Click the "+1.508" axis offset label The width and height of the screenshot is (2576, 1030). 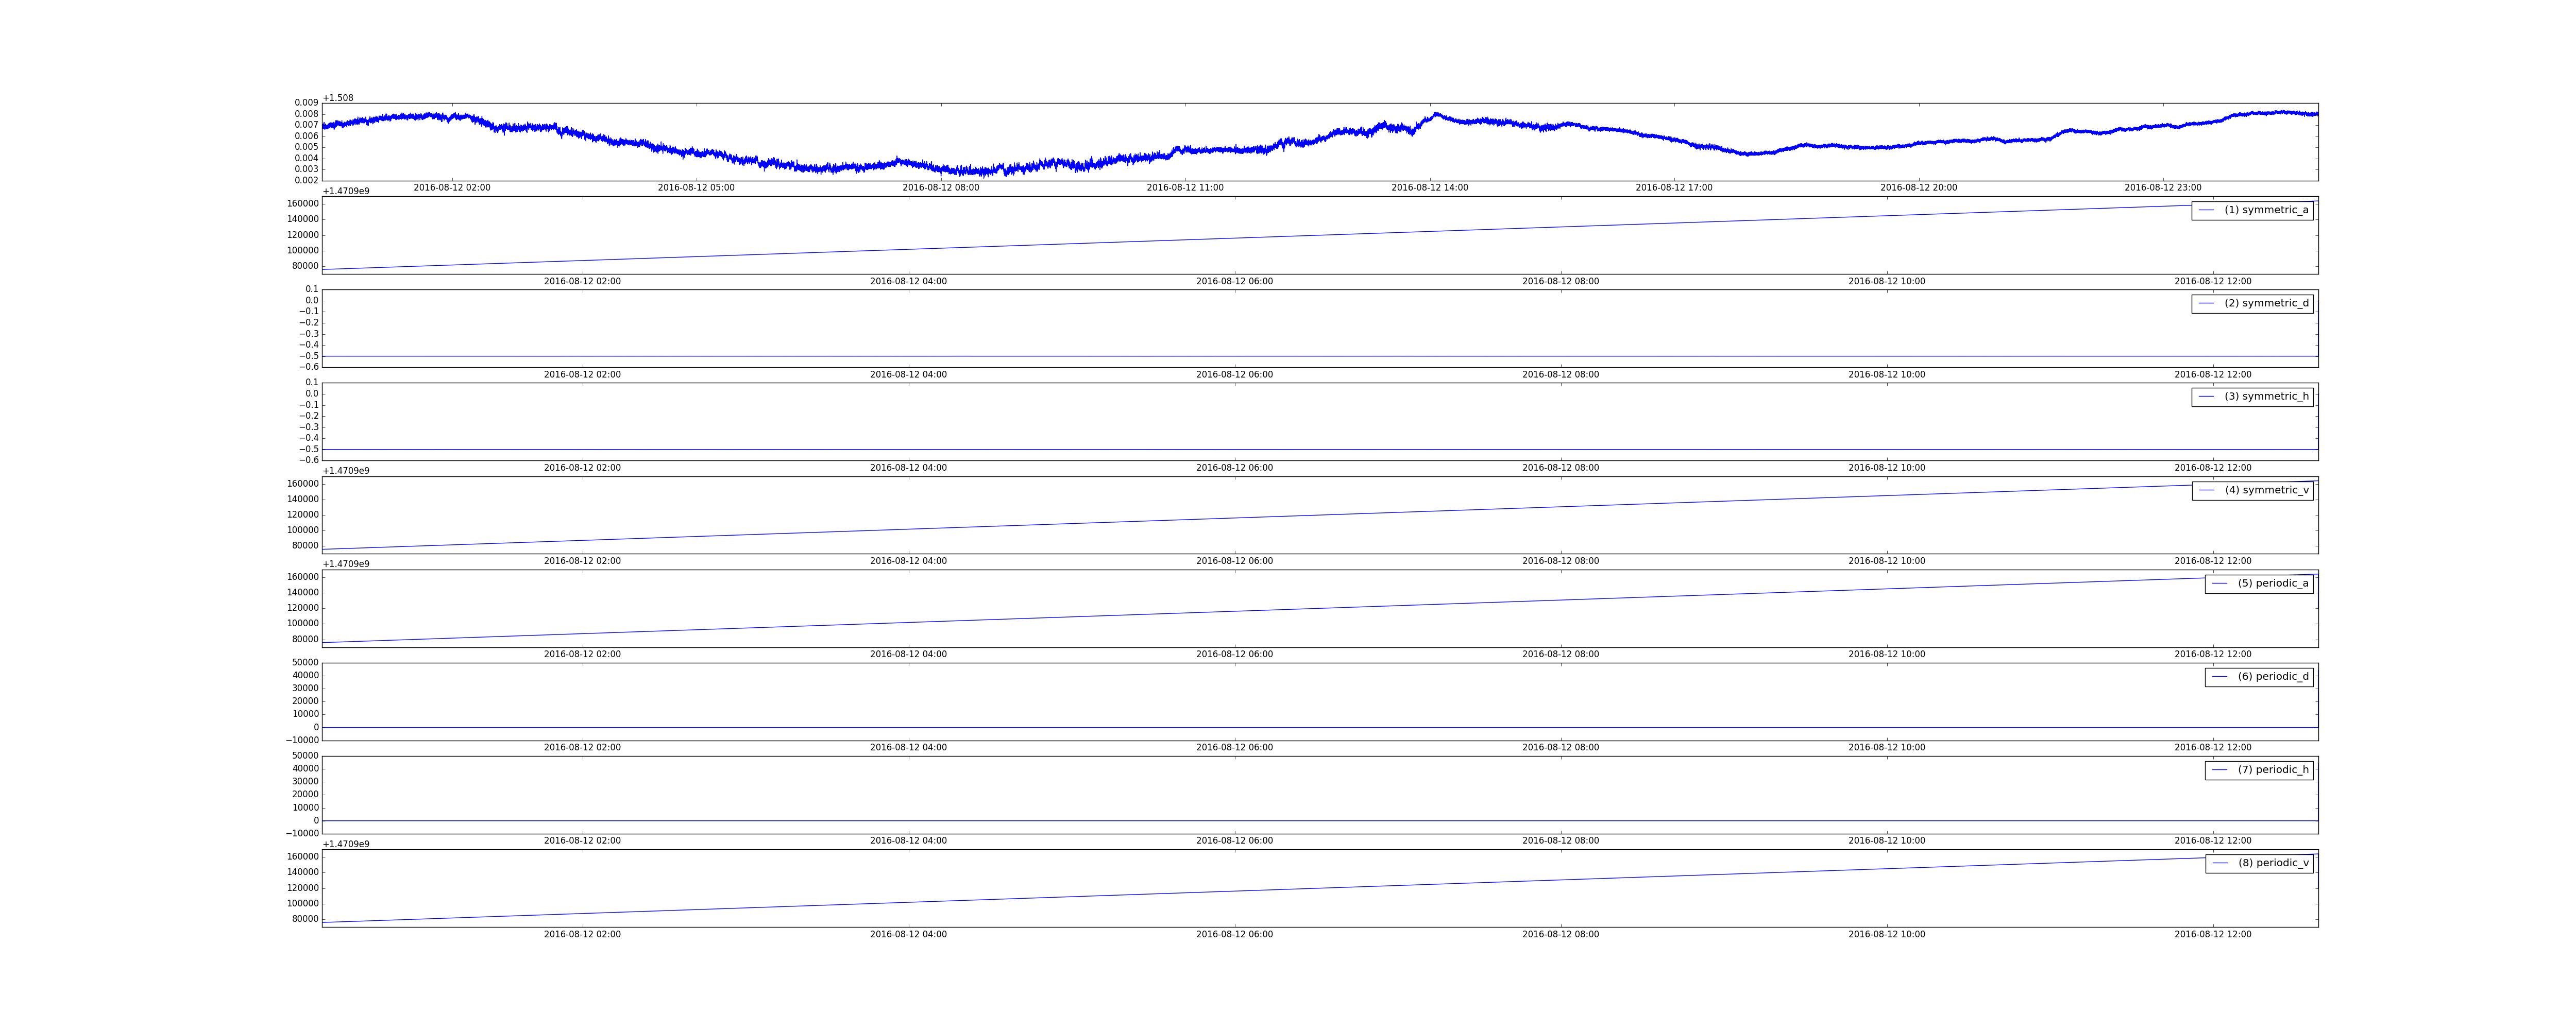click(338, 98)
